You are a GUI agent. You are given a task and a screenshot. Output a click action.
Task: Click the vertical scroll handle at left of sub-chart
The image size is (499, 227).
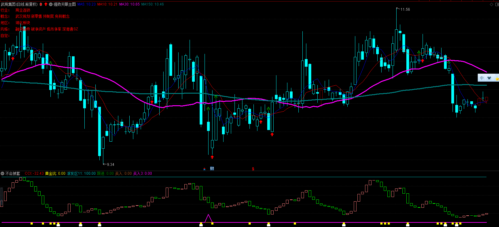coord(2,197)
